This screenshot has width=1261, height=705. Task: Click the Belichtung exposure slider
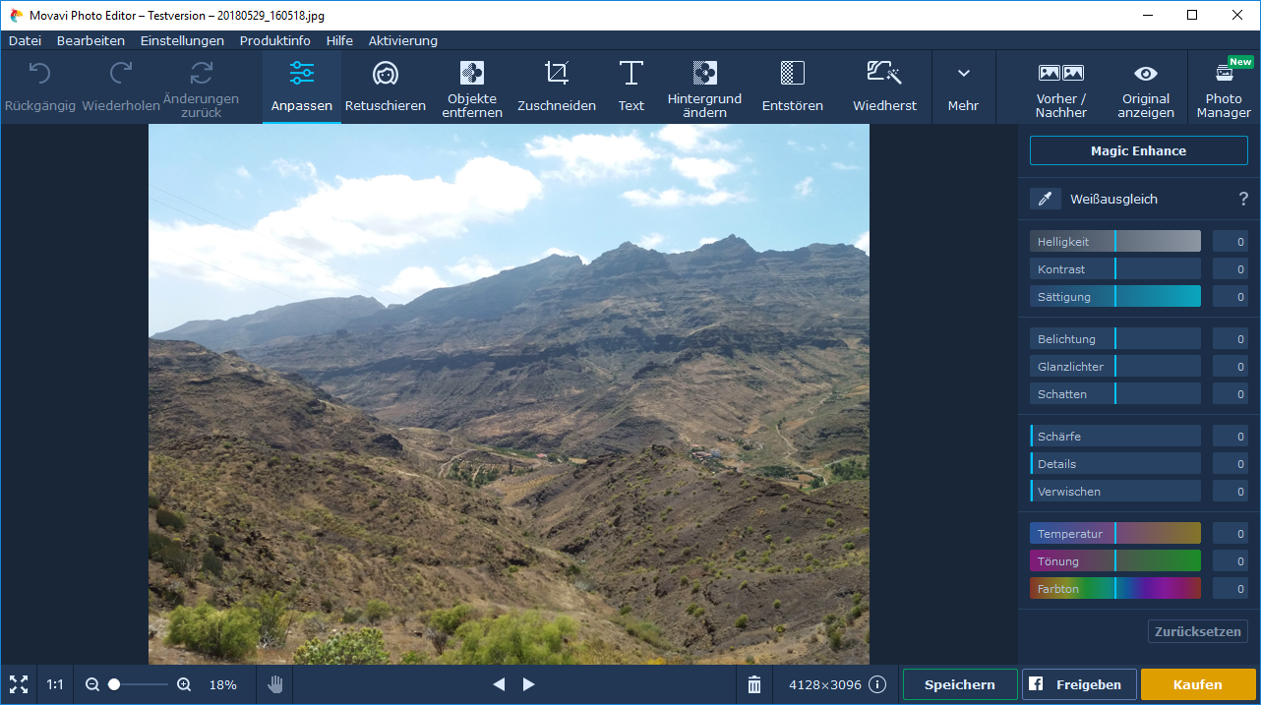pyautogui.click(x=1115, y=338)
